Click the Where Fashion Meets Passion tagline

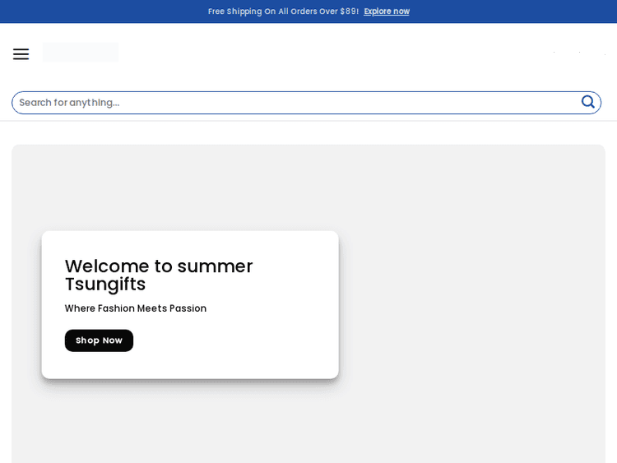[x=136, y=308]
